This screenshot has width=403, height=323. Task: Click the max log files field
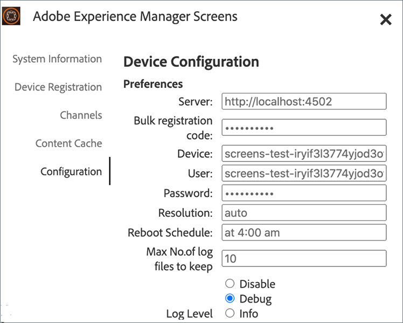pos(304,259)
